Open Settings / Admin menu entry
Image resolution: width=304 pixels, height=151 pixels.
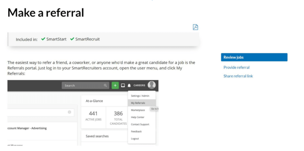pyautogui.click(x=140, y=96)
